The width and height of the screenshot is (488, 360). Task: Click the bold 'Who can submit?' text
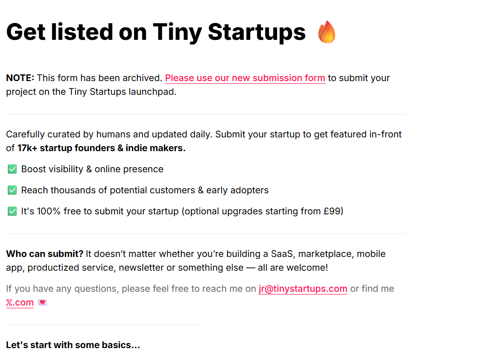point(45,254)
